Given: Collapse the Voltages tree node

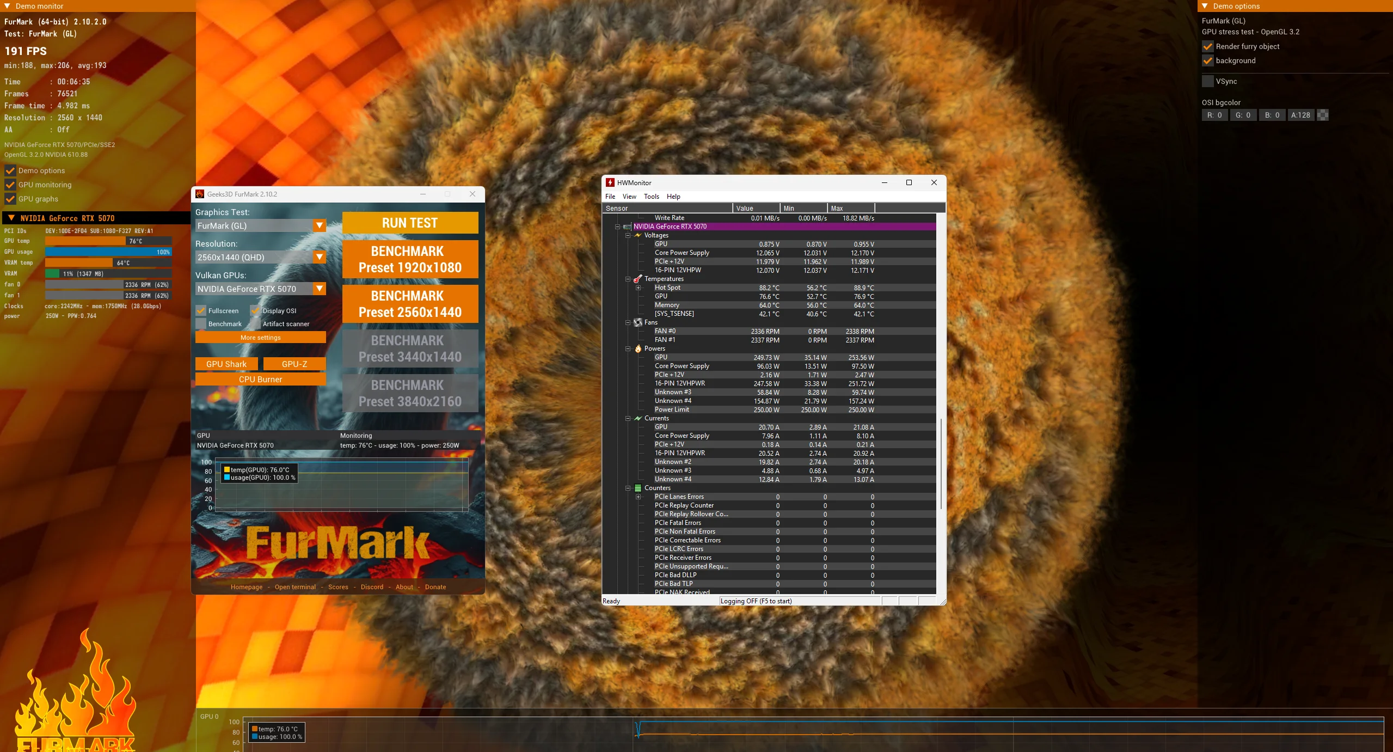Looking at the screenshot, I should (628, 235).
